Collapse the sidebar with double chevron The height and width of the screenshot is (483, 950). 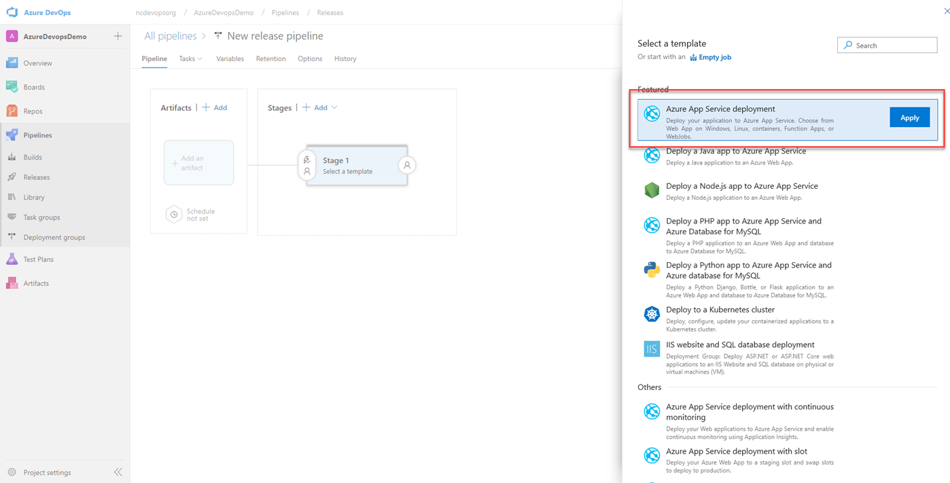tap(118, 472)
